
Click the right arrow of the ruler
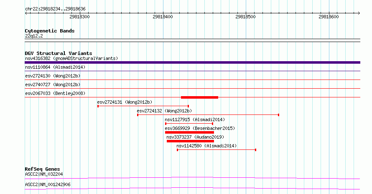[x=359, y=13]
